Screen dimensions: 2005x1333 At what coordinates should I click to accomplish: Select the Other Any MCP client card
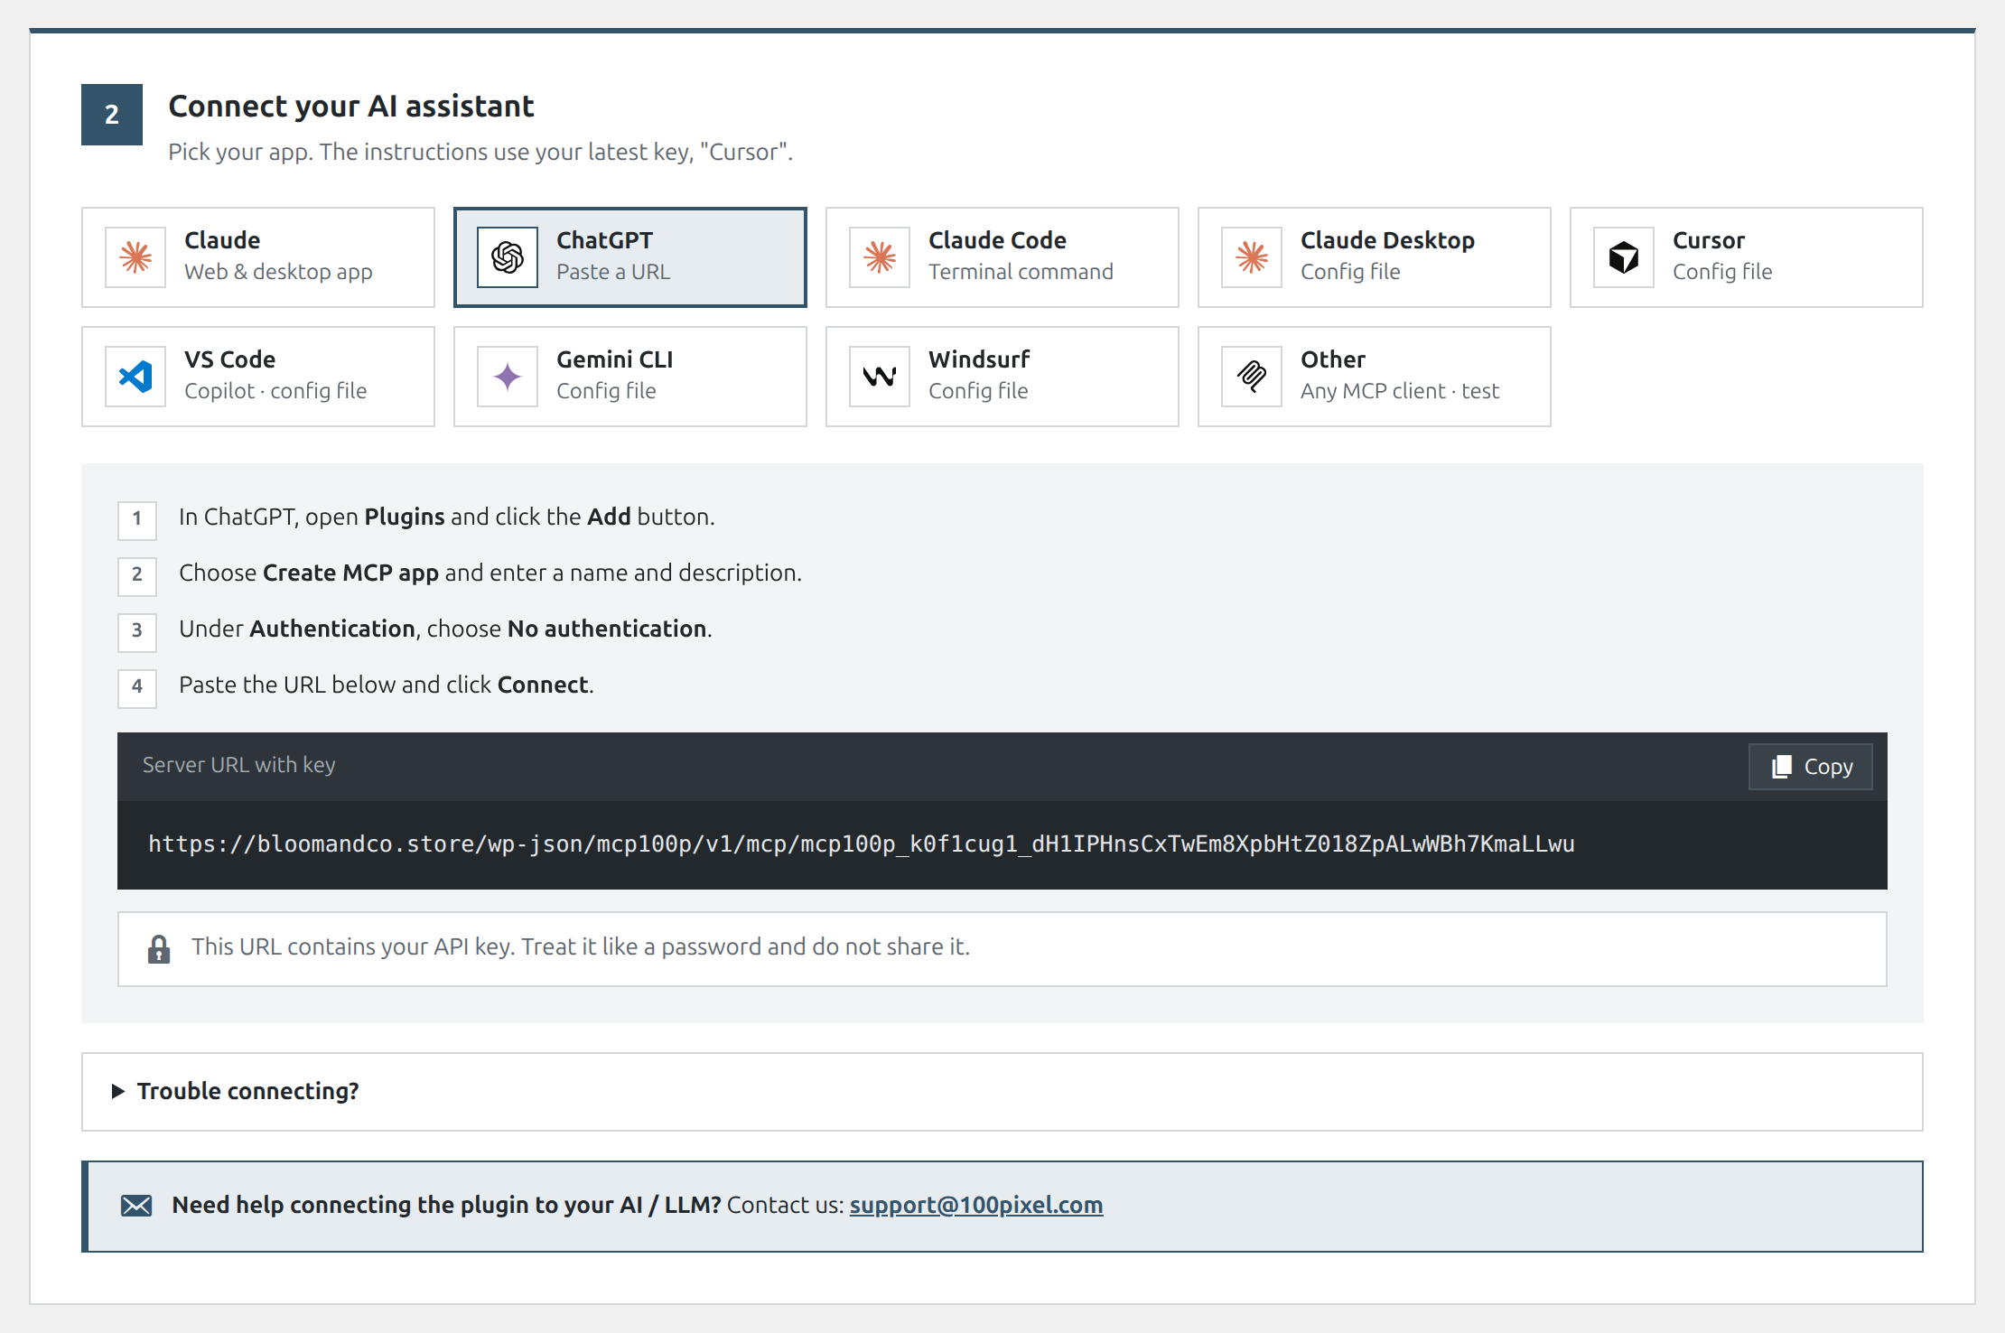(1375, 377)
